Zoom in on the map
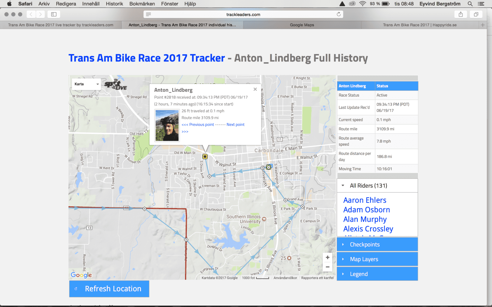Viewport: 492px width, 307px height. pos(327,258)
